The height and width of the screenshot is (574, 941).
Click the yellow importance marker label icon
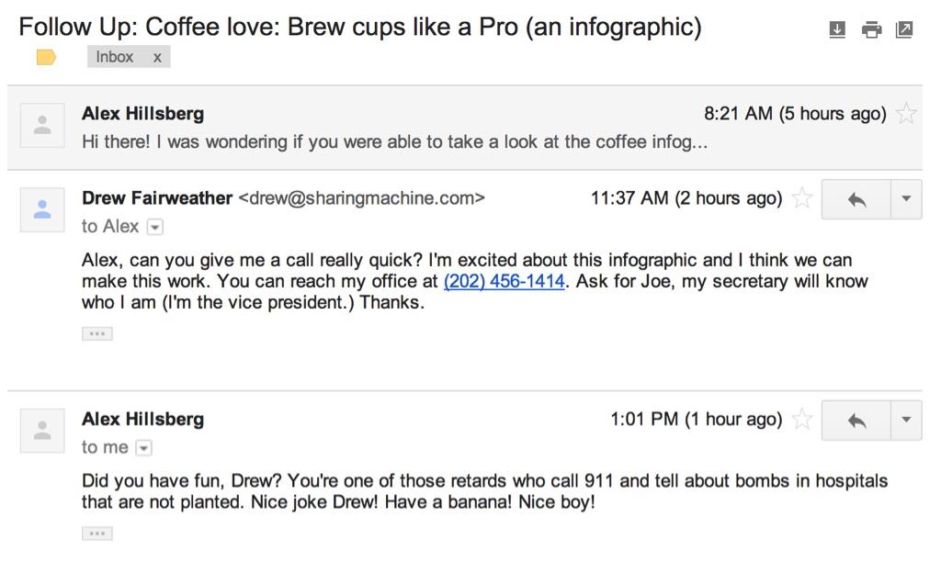[x=46, y=58]
